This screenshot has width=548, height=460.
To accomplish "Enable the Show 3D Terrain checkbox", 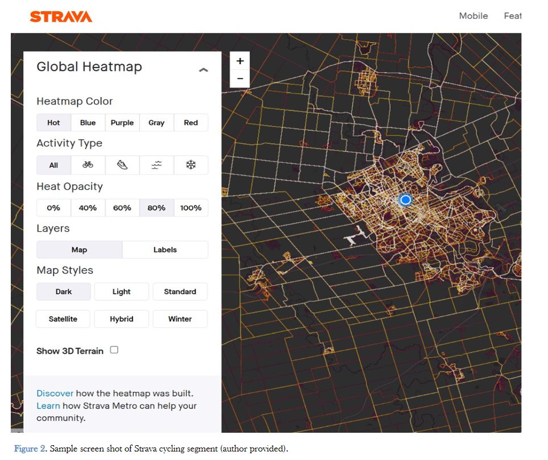I will point(114,350).
